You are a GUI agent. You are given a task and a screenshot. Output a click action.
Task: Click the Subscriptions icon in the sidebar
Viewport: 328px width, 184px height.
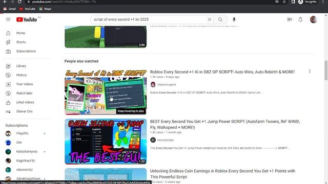click(8, 51)
